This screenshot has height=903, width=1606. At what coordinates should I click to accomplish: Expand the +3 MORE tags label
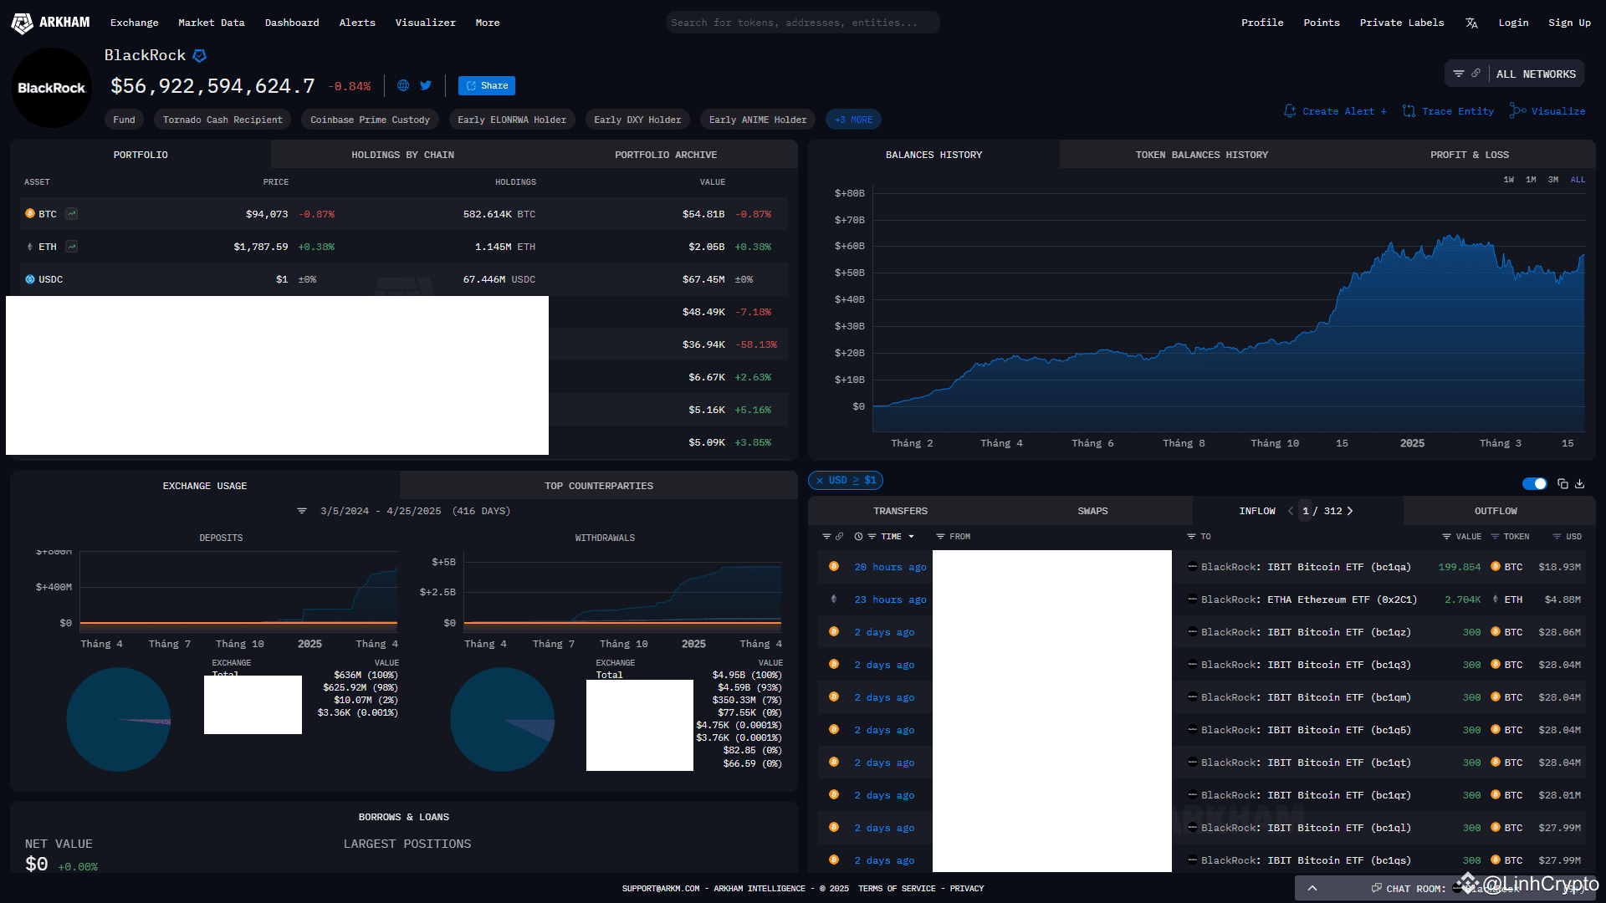(x=852, y=119)
